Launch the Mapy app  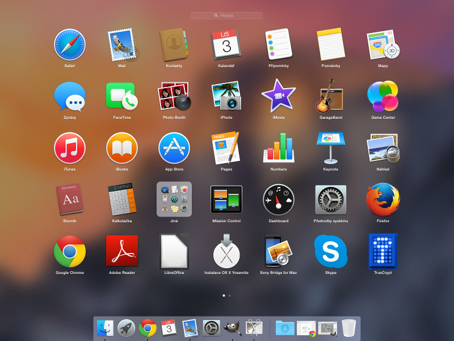[382, 45]
